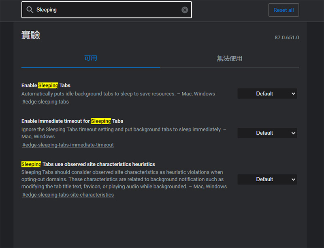Focus the search field containing "Sleeping"

[105, 10]
